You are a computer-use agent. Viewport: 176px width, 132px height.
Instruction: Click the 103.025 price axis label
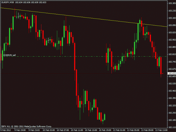pyautogui.click(x=172, y=33)
